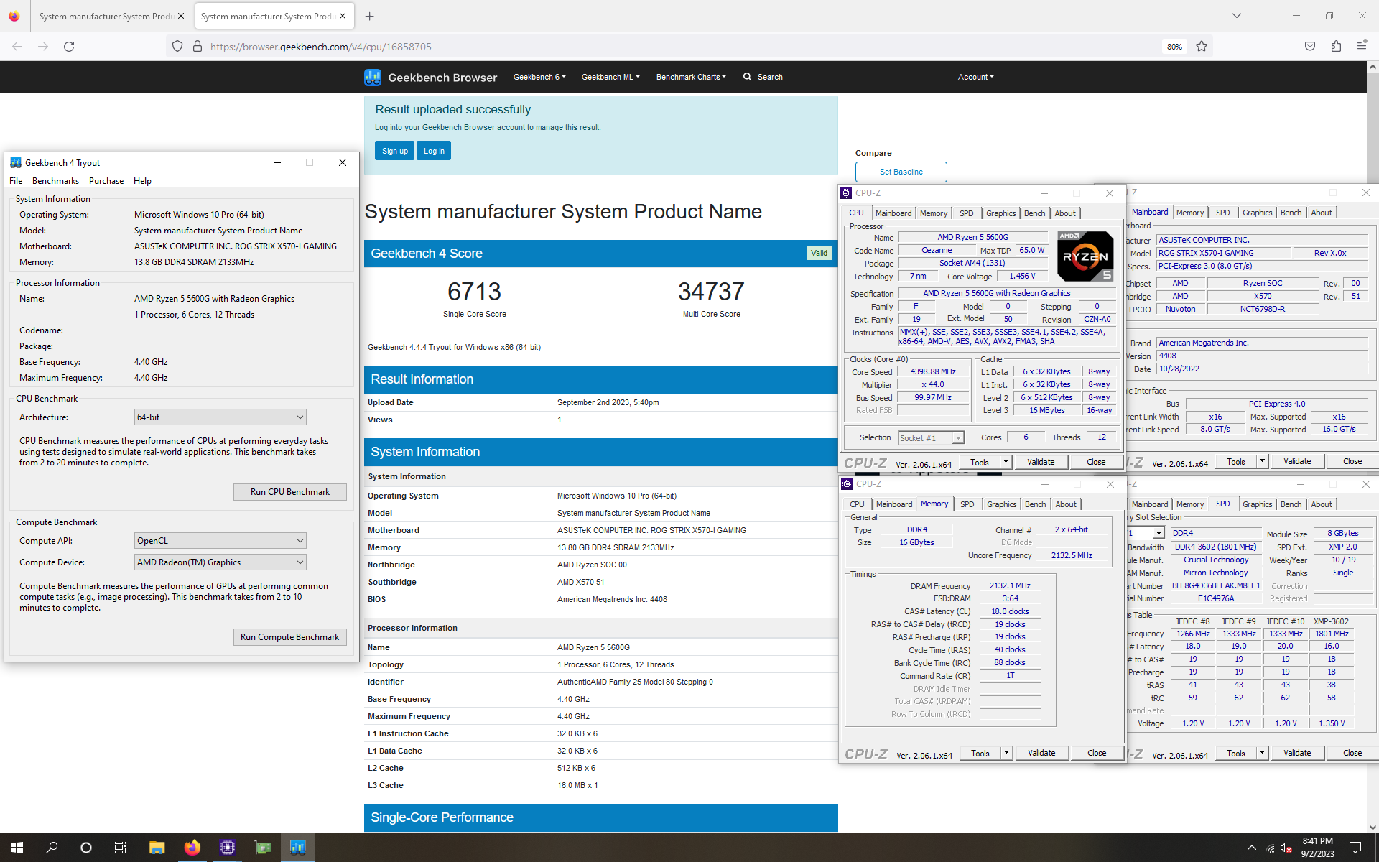Expand the Compute Device combo box
The image size is (1379, 862).
coord(220,562)
